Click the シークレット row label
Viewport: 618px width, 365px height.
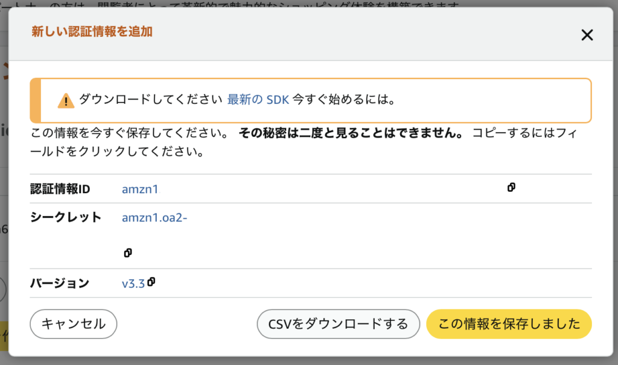click(66, 217)
